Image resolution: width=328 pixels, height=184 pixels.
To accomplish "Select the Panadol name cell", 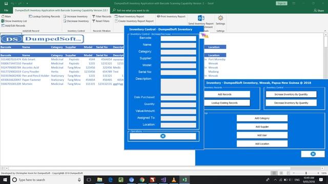I will 27,63.
